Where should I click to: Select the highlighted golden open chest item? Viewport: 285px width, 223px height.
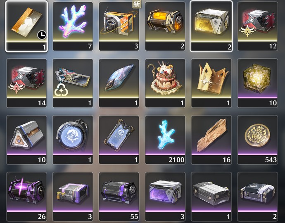[x=211, y=26]
